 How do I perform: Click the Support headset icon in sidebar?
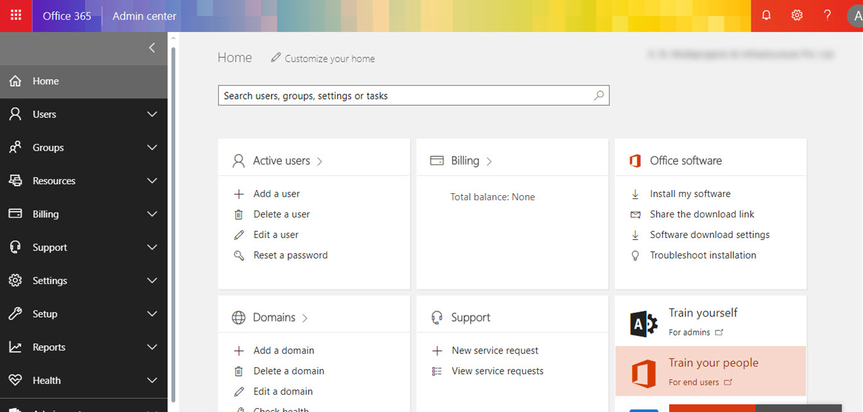(15, 247)
